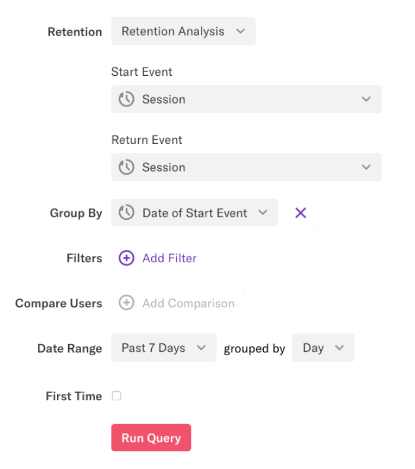Click the chevron beside Day

[x=339, y=348]
